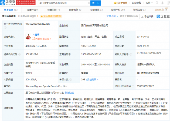Click registered address 厦门市软件园二期观日路48号801-3室
Viewport: 170px width, 121px height.
tap(45, 93)
